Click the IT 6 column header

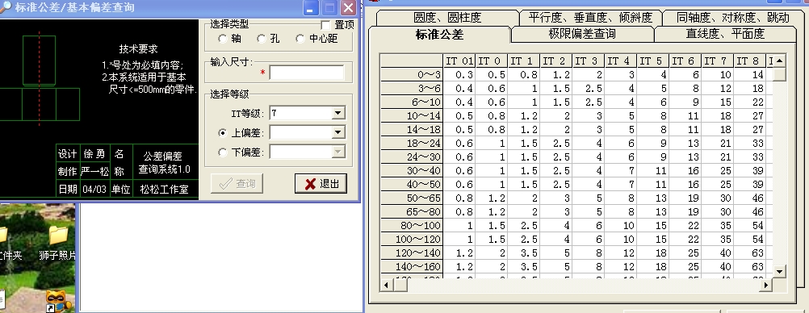click(685, 61)
